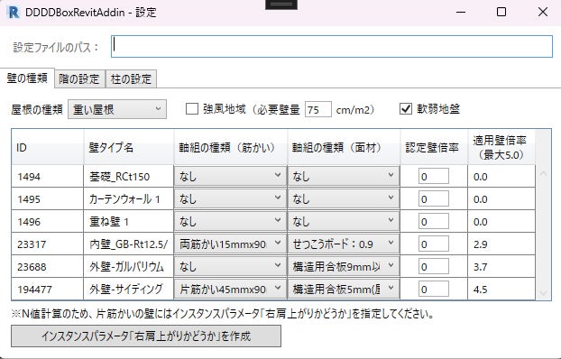Screen dimensions: 561x359
Task: Open the せっこうボード：0.9 dropdown
Action: (344, 244)
